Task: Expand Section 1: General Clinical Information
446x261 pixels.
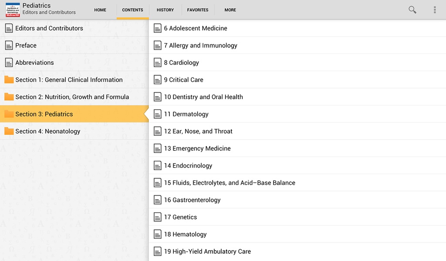Action: point(74,80)
